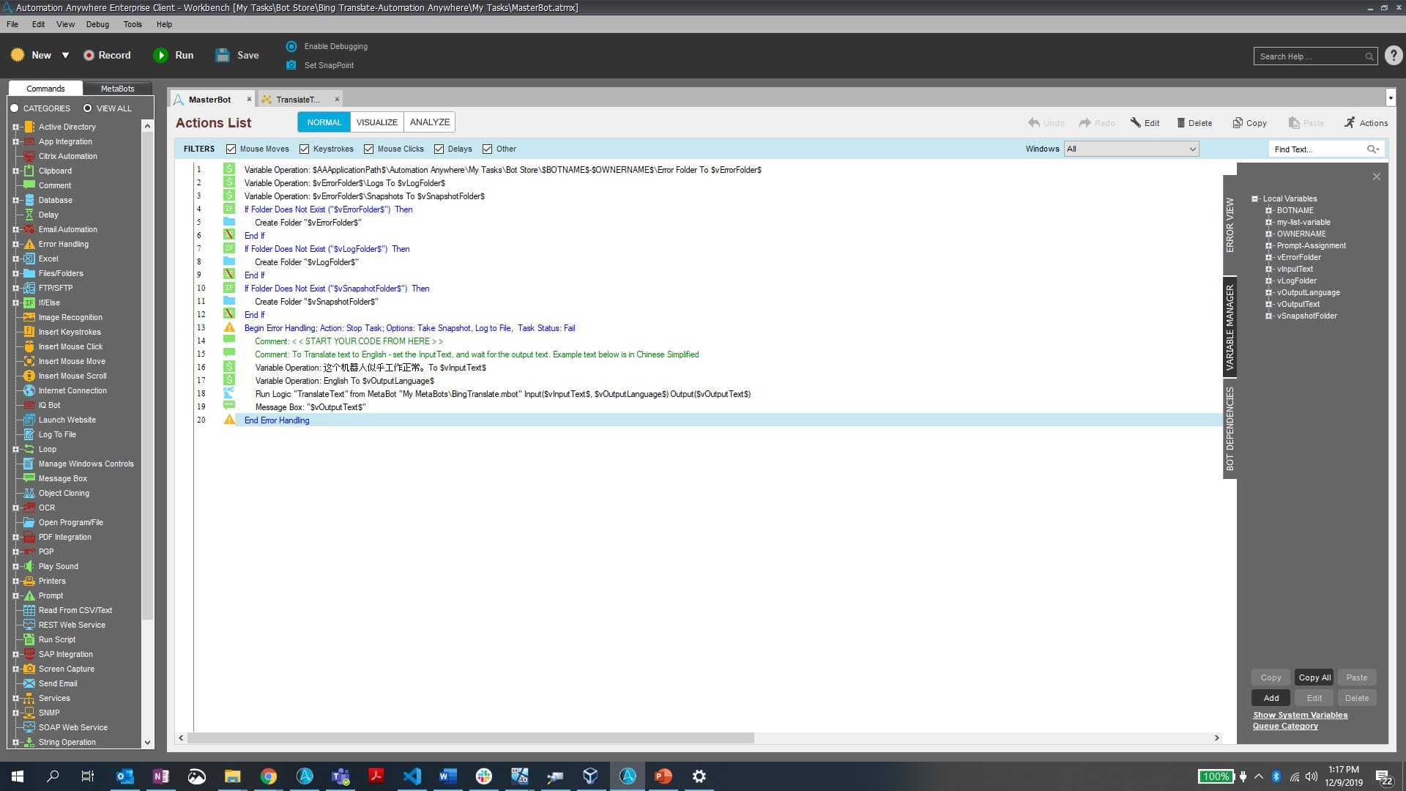Open the Show System Variables link

coord(1300,715)
